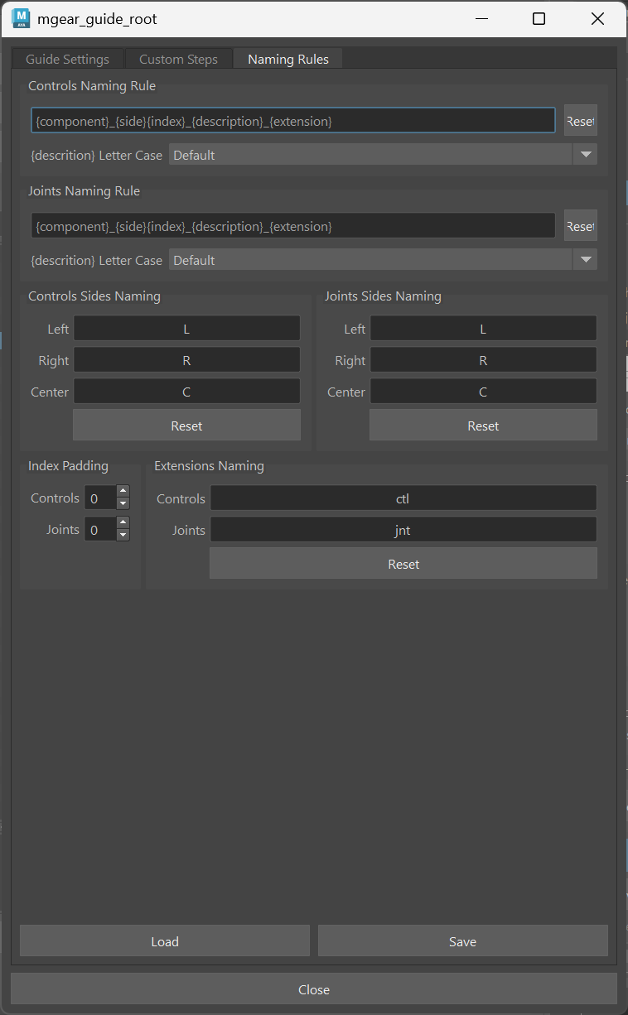
Task: Close the dialog using the bottom Close button
Action: (314, 989)
